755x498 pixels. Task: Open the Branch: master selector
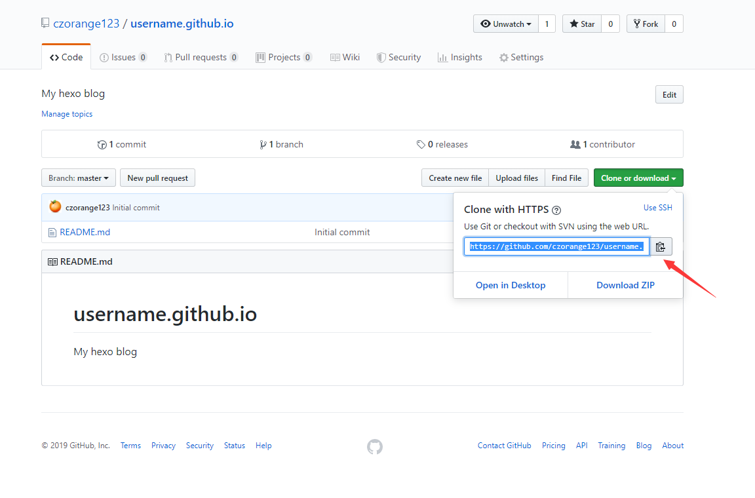point(79,178)
